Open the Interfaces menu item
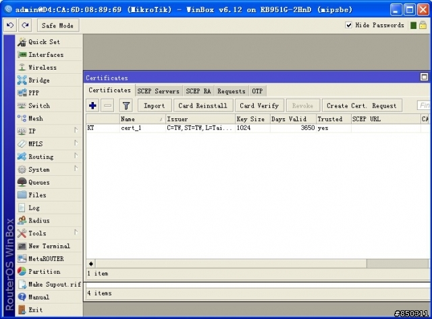Screen dimensions: 432x319 click(49, 55)
